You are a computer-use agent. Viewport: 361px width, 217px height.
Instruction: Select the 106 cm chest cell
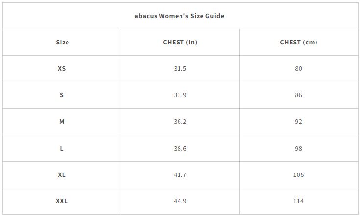tap(298, 174)
